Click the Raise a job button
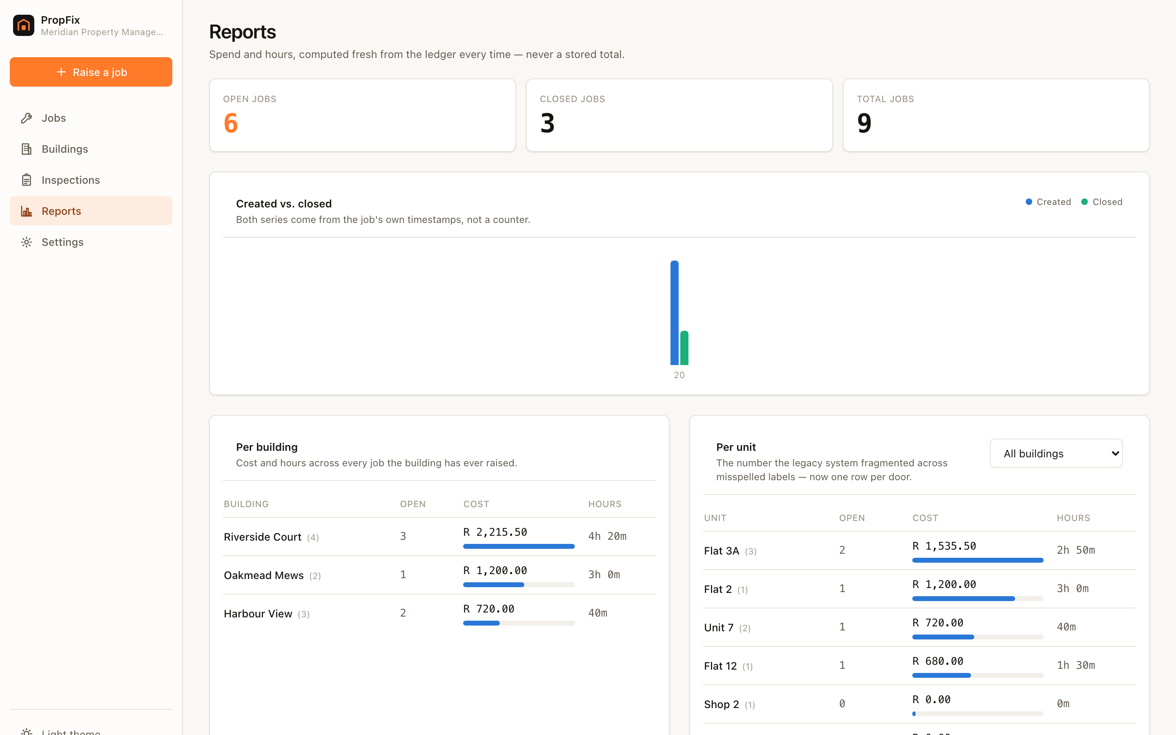The image size is (1176, 735). [x=91, y=72]
